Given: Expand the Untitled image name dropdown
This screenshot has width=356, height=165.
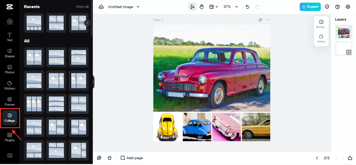Looking at the screenshot, I should (x=138, y=7).
